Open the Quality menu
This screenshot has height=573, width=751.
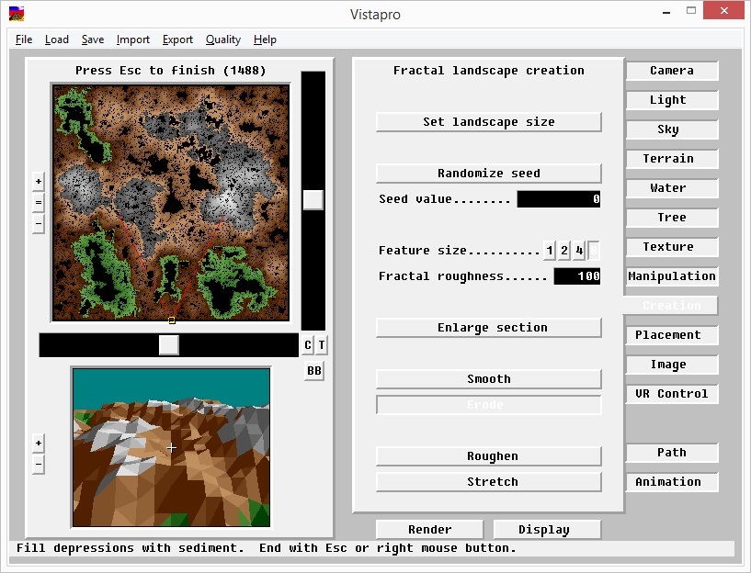pos(223,39)
